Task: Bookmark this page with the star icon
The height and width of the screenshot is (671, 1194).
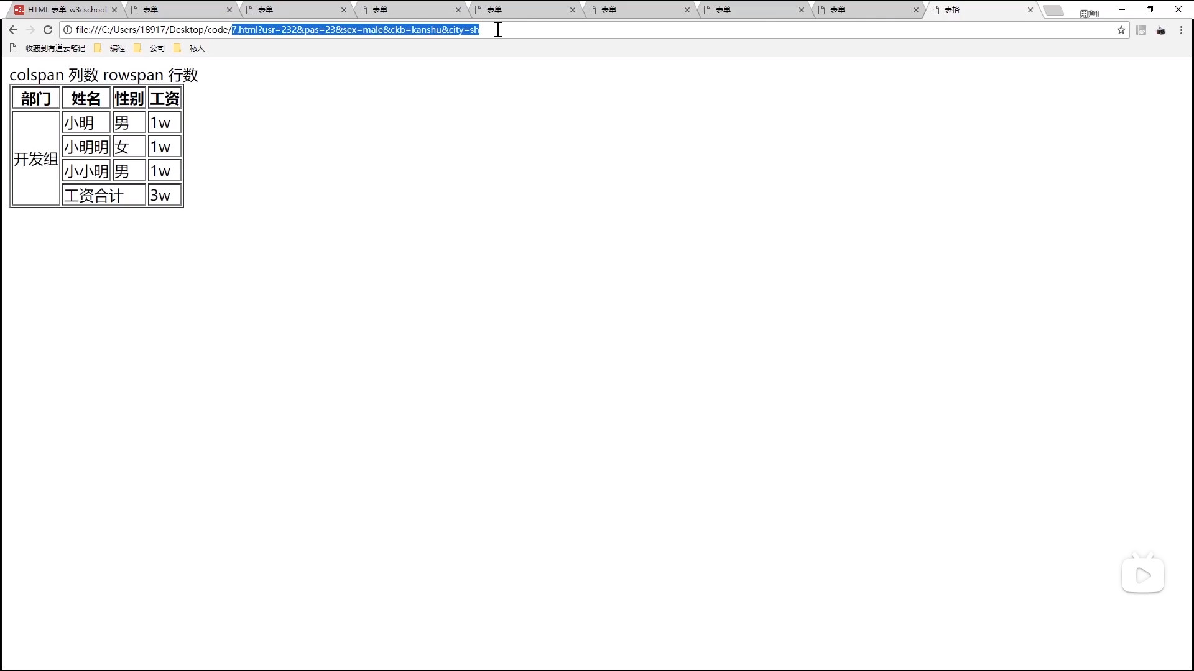Action: coord(1121,30)
